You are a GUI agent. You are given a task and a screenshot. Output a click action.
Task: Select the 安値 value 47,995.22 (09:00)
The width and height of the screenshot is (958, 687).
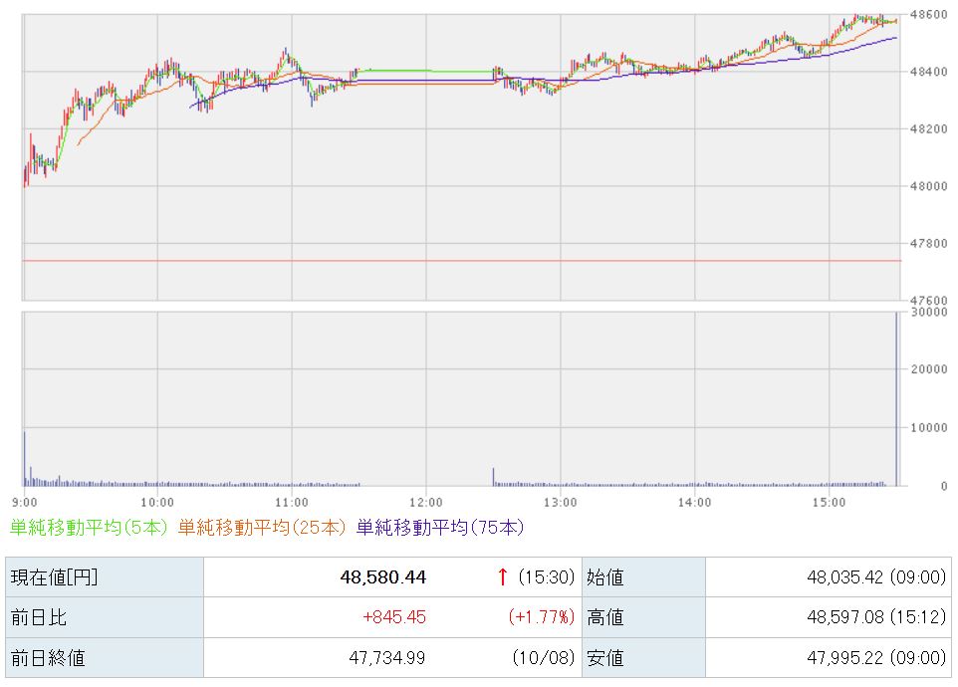(x=872, y=657)
